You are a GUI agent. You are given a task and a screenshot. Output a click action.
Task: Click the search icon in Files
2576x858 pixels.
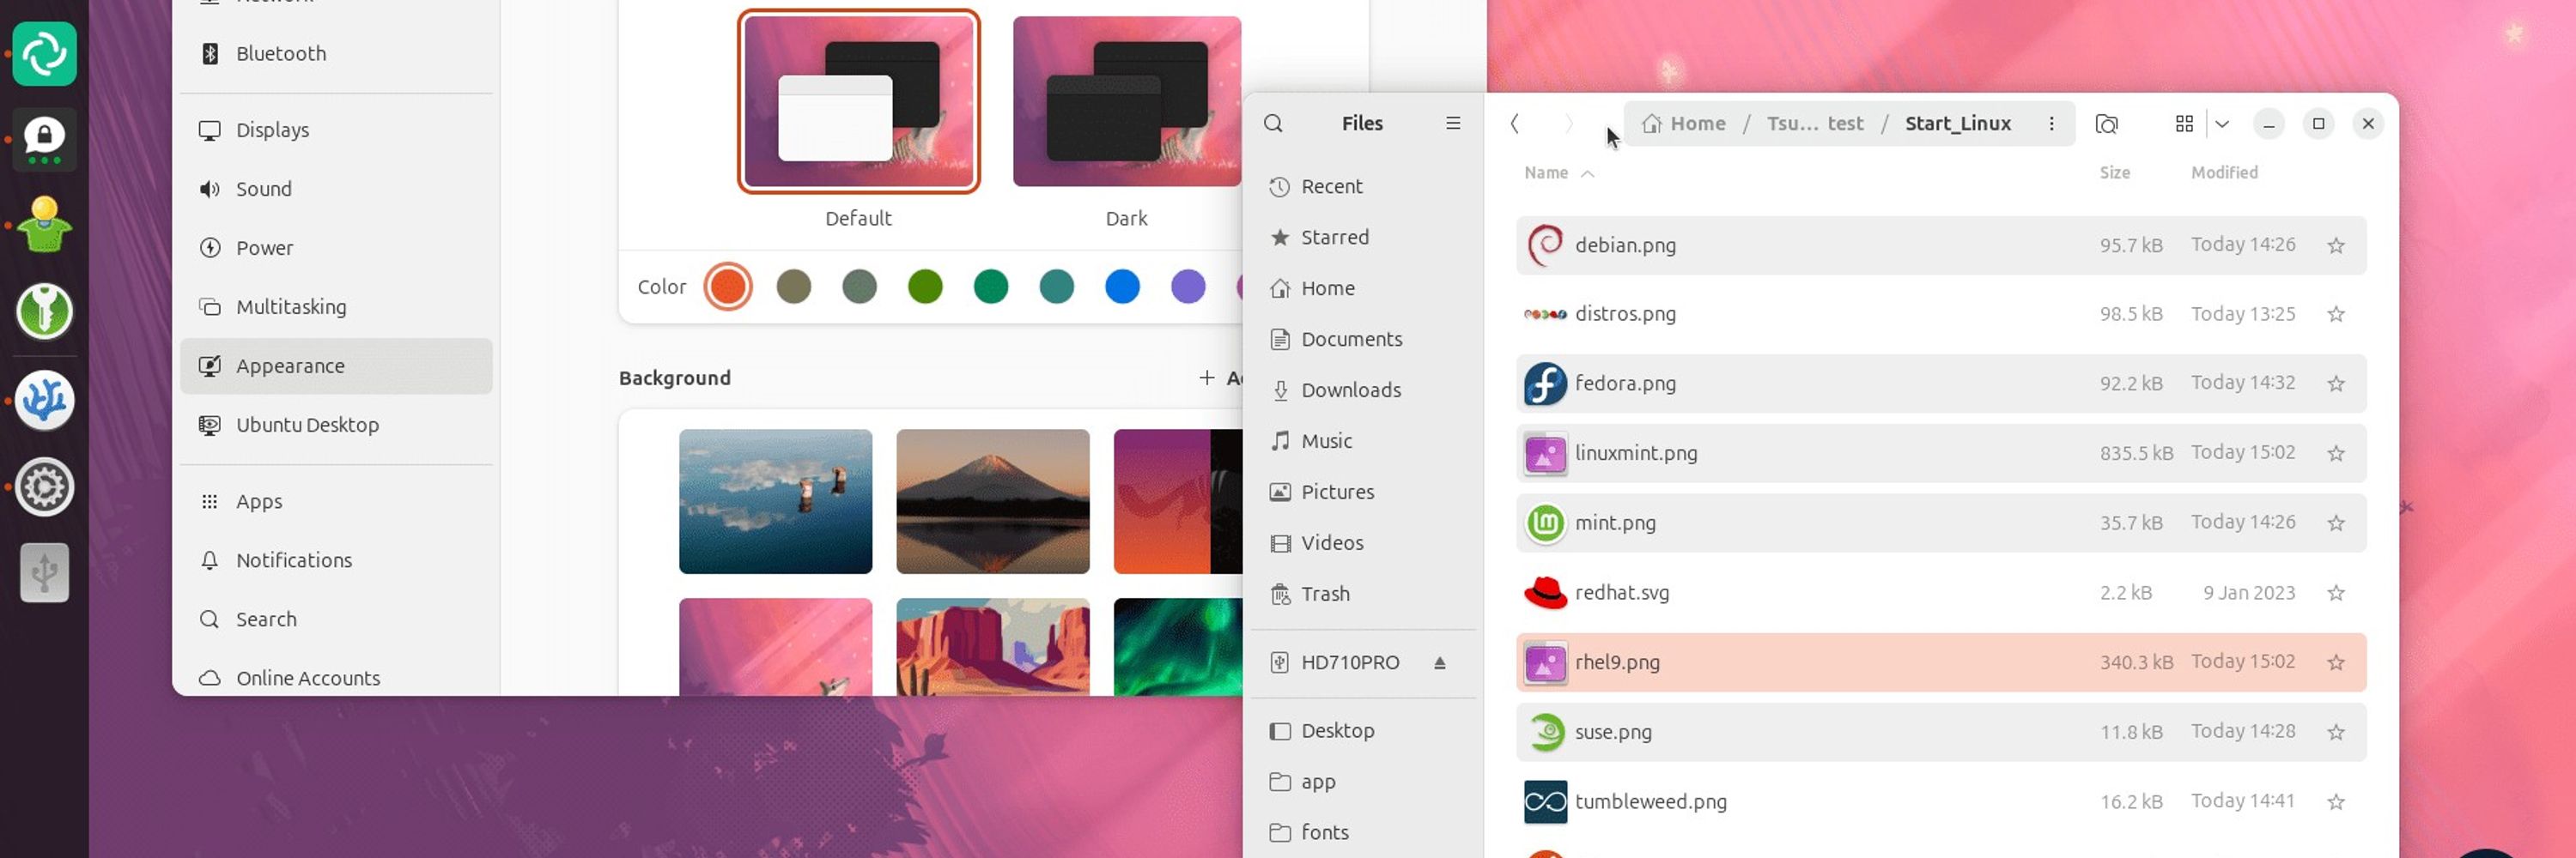click(1273, 123)
